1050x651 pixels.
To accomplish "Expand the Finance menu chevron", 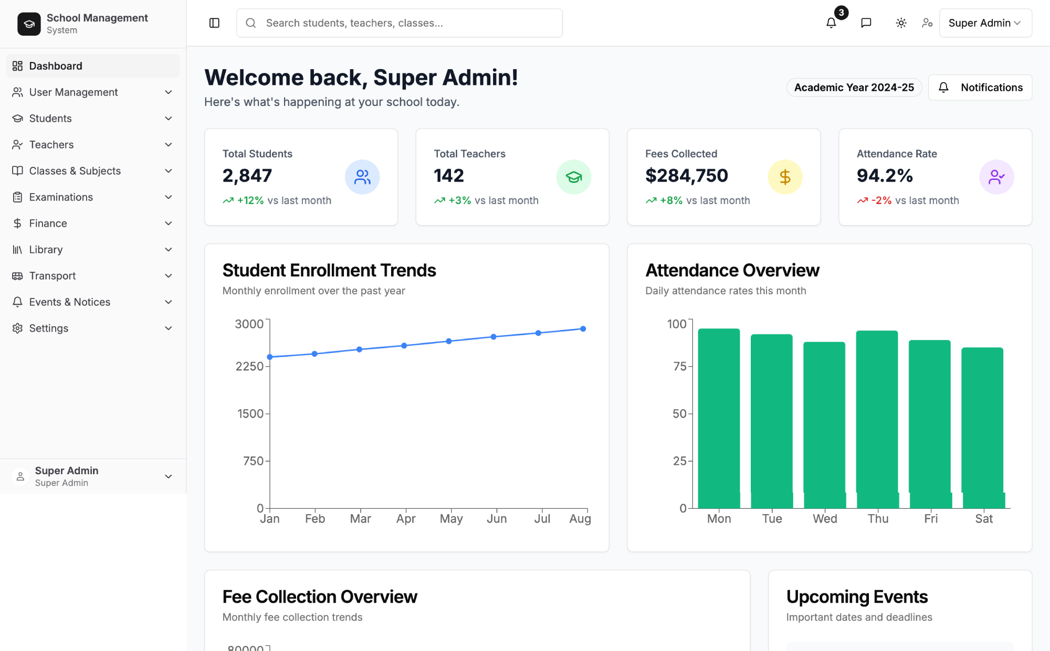I will point(168,223).
